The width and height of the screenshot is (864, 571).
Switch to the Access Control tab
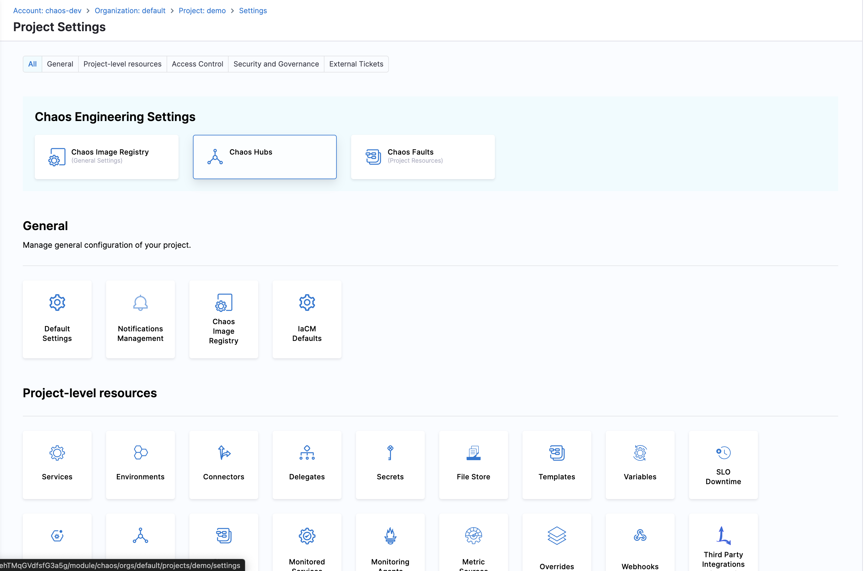197,64
